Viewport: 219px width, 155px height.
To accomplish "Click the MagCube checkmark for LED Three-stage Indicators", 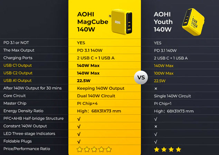I will [x=79, y=134].
